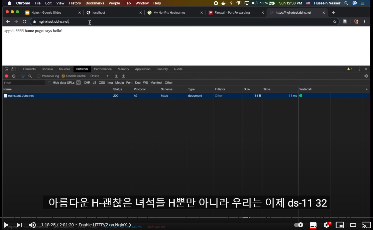373x230 pixels.
Task: Toggle the autoplay switch
Action: tap(298, 225)
